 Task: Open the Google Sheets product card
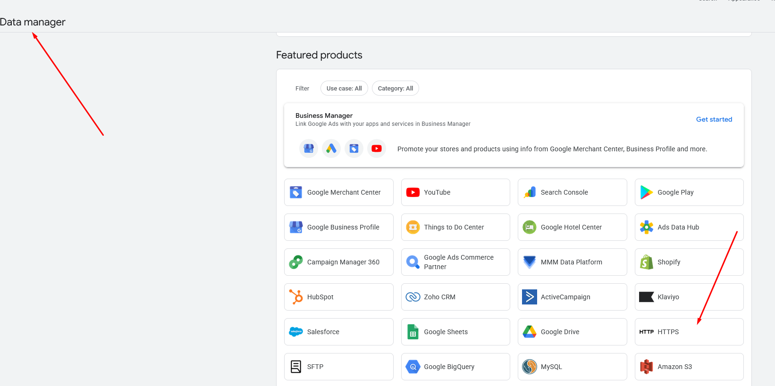tap(455, 332)
